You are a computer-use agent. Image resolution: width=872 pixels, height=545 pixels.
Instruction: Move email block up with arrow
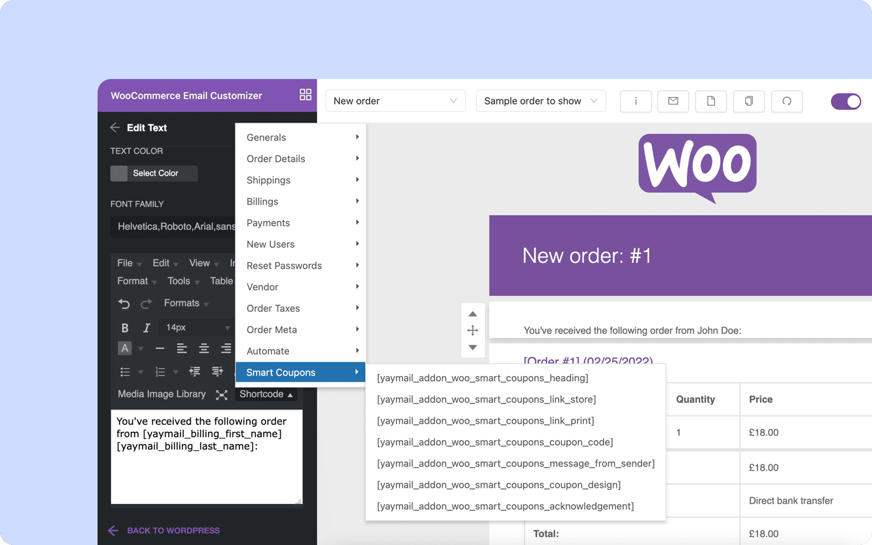[x=473, y=314]
